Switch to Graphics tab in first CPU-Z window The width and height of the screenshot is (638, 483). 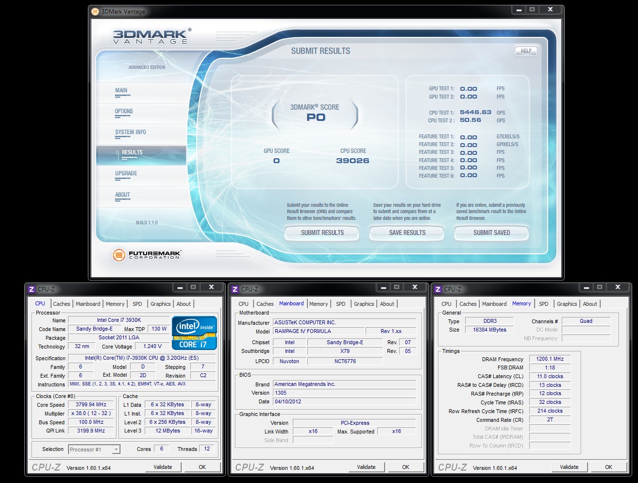(x=161, y=304)
